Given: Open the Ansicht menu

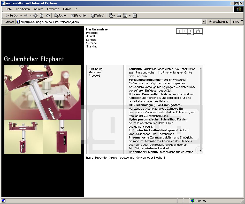Looking at the screenshot, I should pyautogui.click(x=39, y=9).
